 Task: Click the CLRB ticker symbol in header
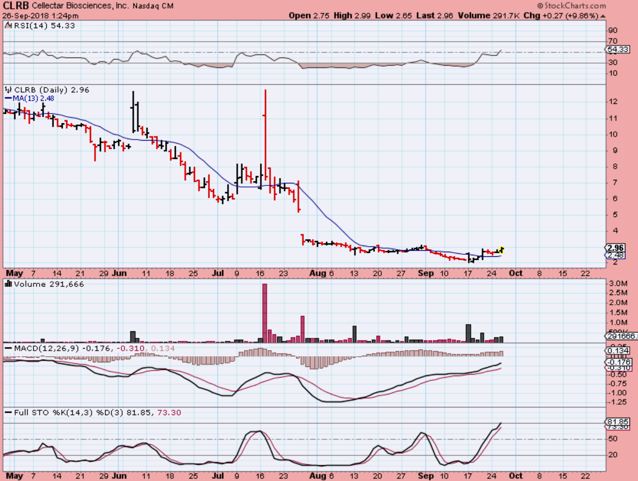(15, 6)
